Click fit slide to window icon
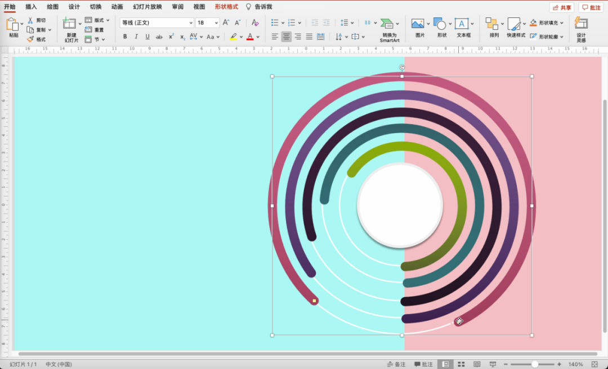Image resolution: width=608 pixels, height=369 pixels. point(594,365)
